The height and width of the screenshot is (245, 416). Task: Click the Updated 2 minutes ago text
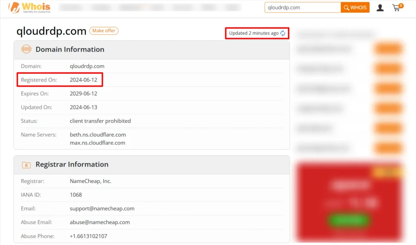(x=253, y=33)
